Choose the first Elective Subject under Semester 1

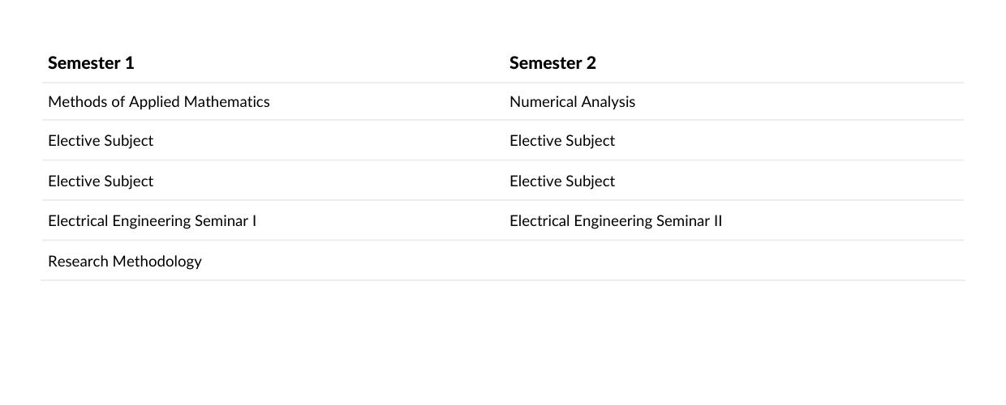pos(101,141)
